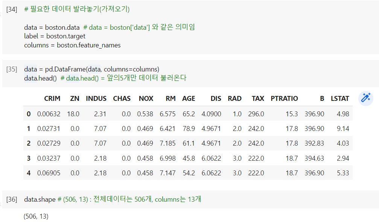Image resolution: width=379 pixels, height=222 pixels.
Task: Click AGE value 54.2
Action: (189, 173)
